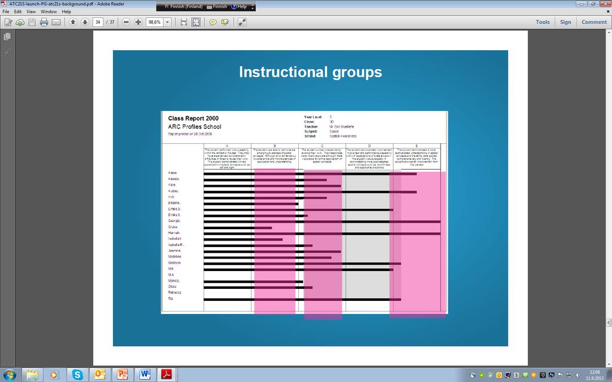
Task: Show page thumbnails panel icon
Action: (7, 36)
